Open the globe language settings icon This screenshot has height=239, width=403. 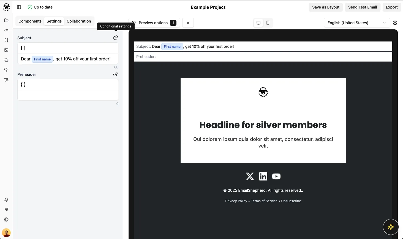point(395,23)
